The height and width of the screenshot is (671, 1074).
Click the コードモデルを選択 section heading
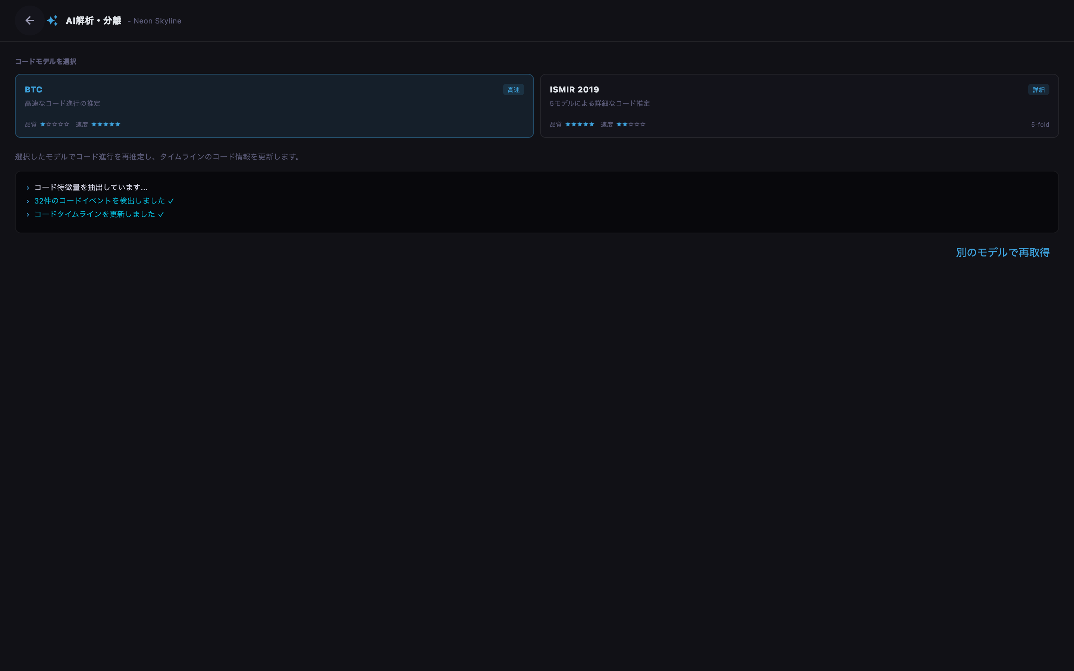point(46,61)
